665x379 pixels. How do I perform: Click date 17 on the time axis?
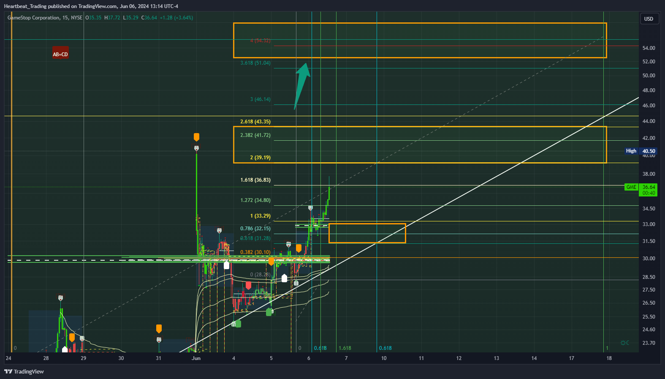coord(572,358)
